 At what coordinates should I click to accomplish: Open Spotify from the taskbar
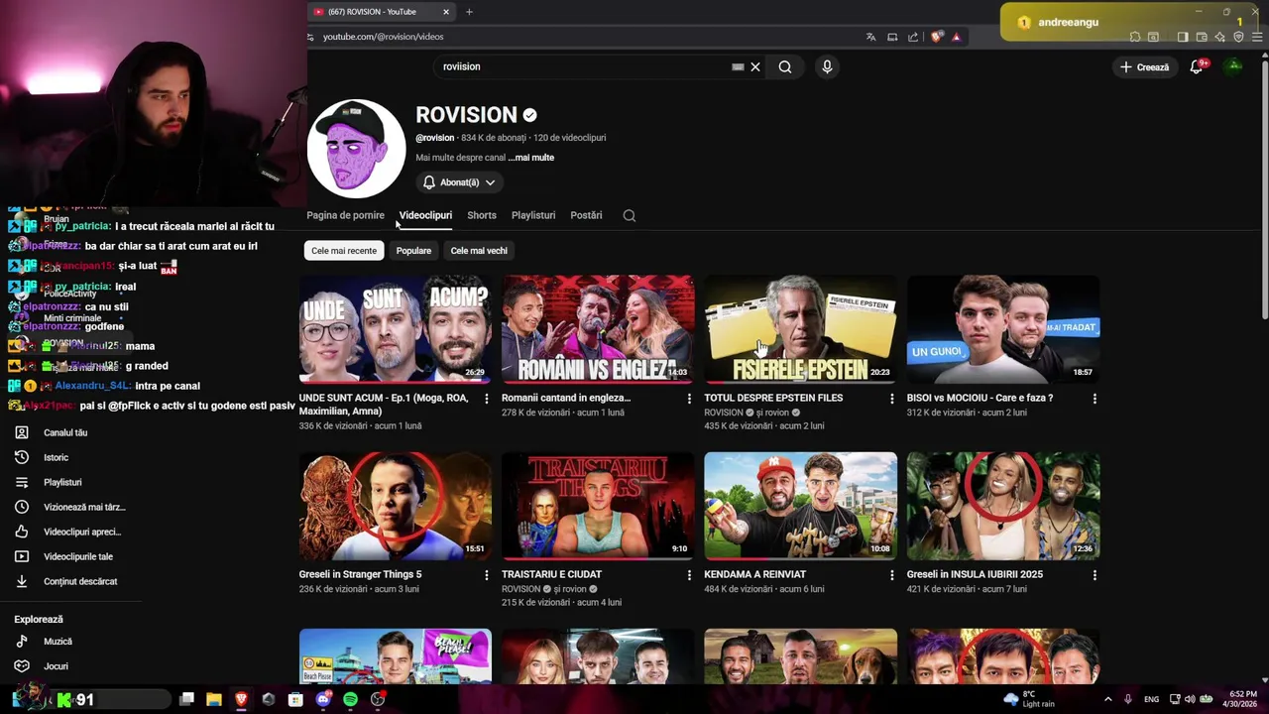[x=350, y=699]
